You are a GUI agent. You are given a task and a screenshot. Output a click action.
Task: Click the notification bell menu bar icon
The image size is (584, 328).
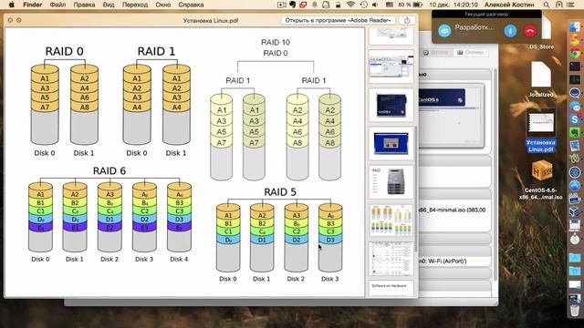(x=315, y=5)
